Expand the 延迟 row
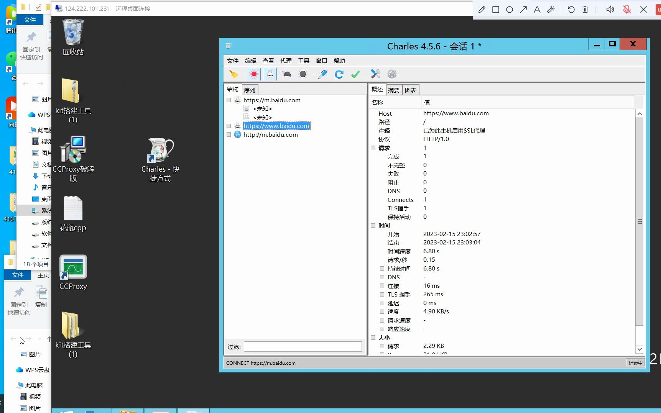Screen dimensions: 661x413 pyautogui.click(x=382, y=303)
